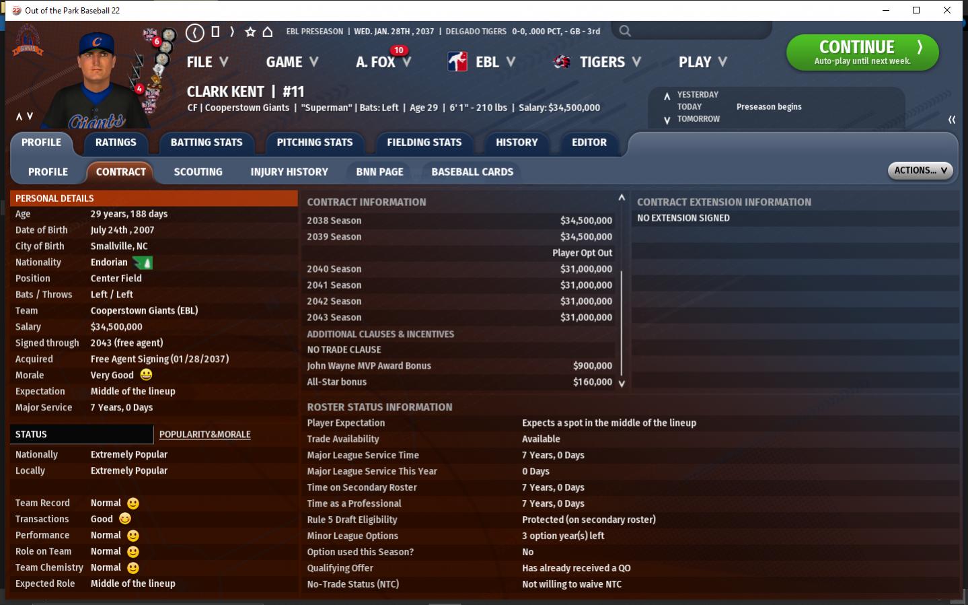Click the forward navigation arrow
The height and width of the screenshot is (605, 968).
(x=232, y=32)
